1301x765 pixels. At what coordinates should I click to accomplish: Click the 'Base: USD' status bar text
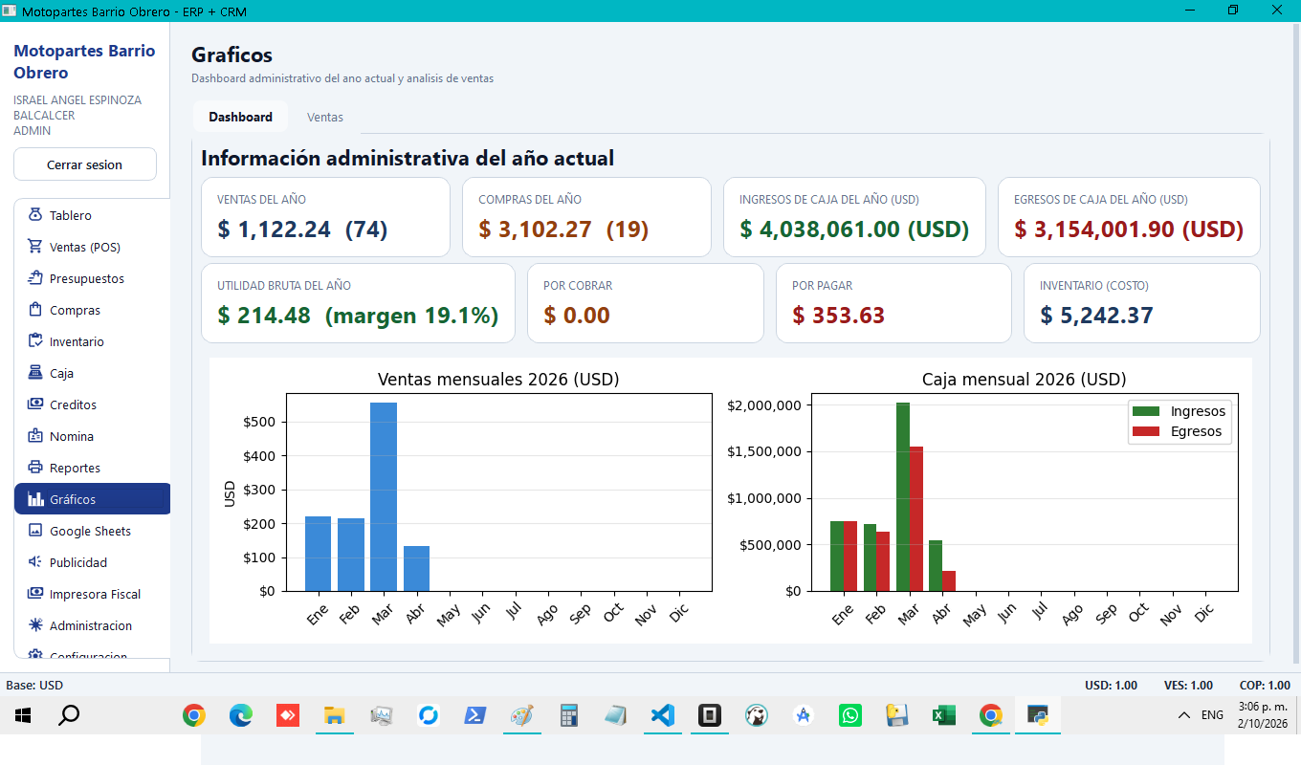(x=34, y=685)
